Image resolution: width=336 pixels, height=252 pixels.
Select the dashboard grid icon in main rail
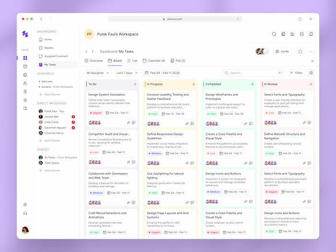(25, 58)
